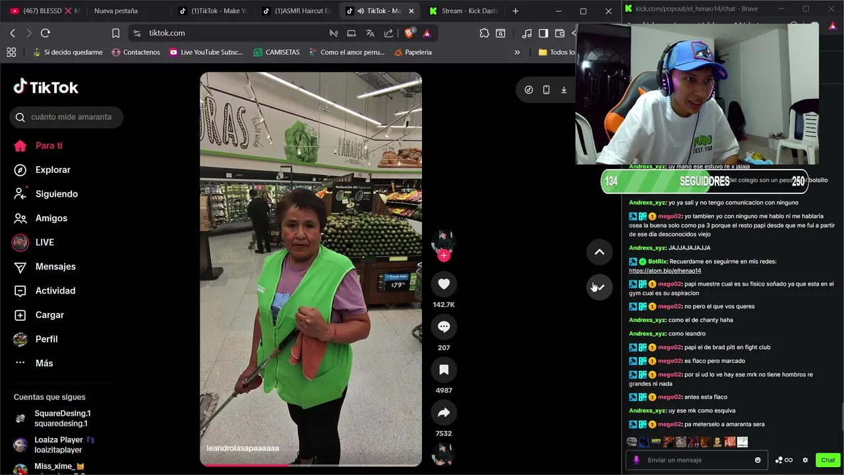Go to previous video with up chevron
The height and width of the screenshot is (475, 844).
[599, 252]
